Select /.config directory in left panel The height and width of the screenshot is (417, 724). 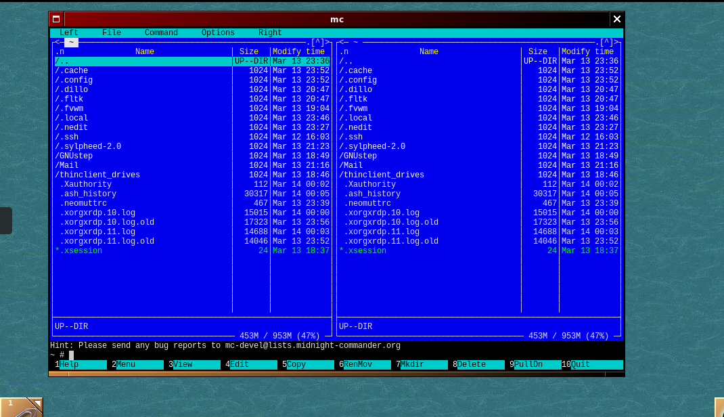(74, 80)
